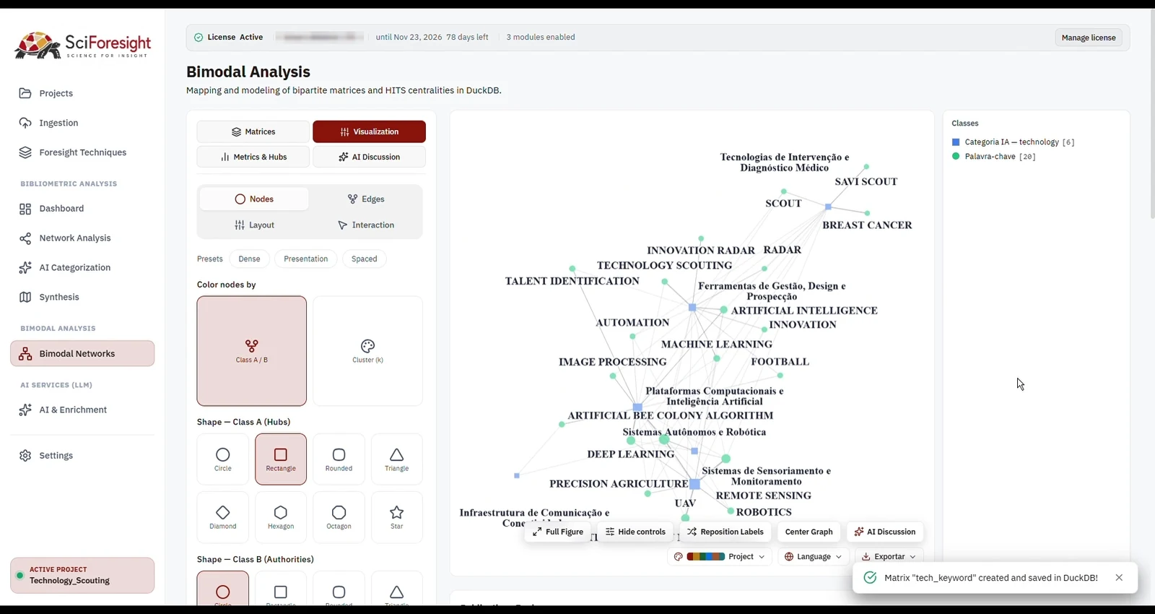This screenshot has width=1155, height=614.
Task: Select Rectangle shape for Class B authorities
Action: (x=281, y=589)
